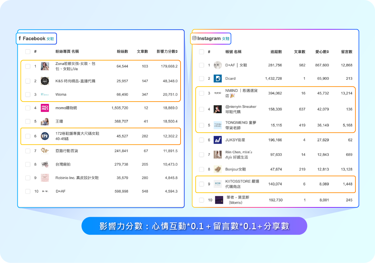The image size is (375, 263).
Task: Open the Bonjour女鞋 account link
Action: pyautogui.click(x=235, y=169)
